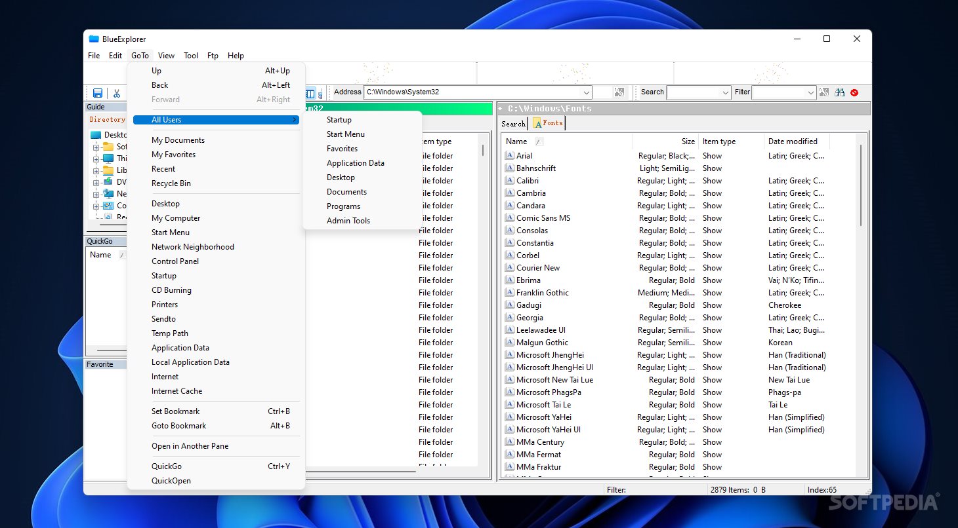Click inside the Address input field
The height and width of the screenshot is (528, 958).
(x=472, y=92)
